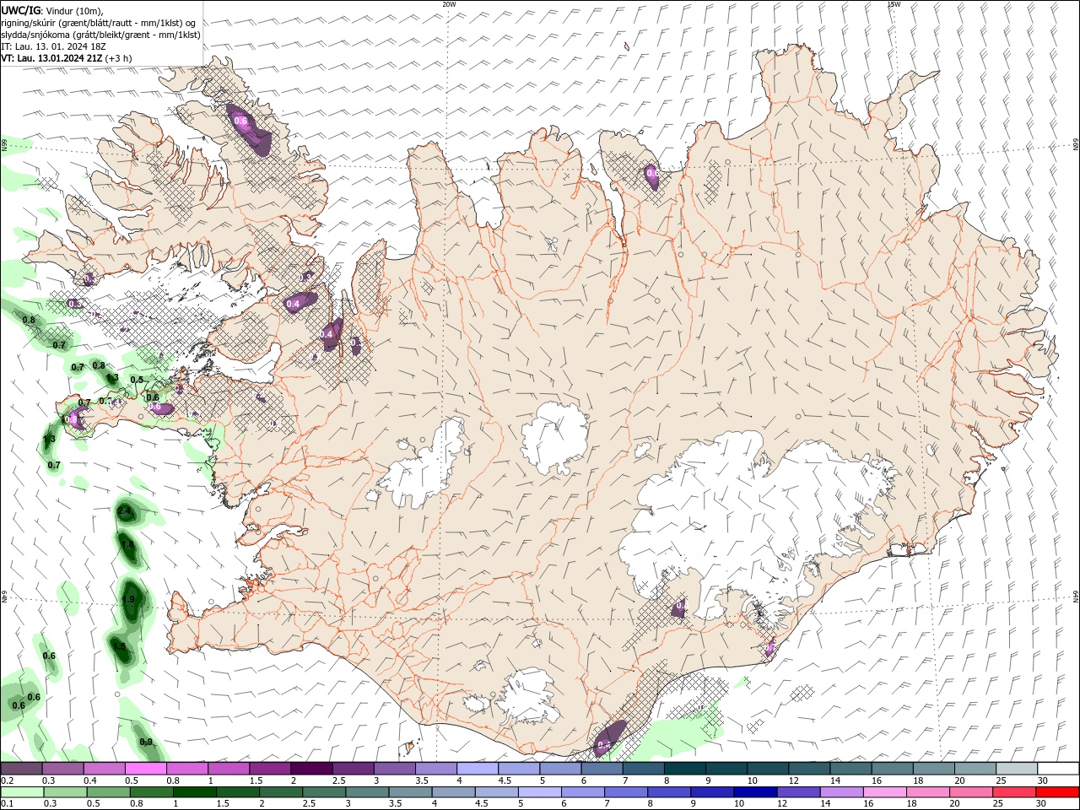Click the 'IT: Lau. 13. 01. 2024 18Z' line
This screenshot has height=810, width=1080.
[x=53, y=46]
